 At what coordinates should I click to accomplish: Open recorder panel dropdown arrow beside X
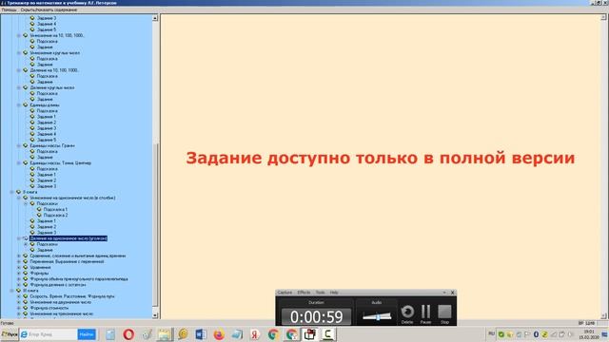(444, 293)
